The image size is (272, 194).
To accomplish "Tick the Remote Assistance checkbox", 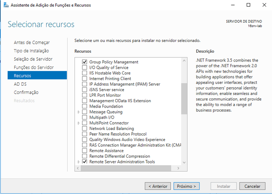I will click(x=85, y=151).
